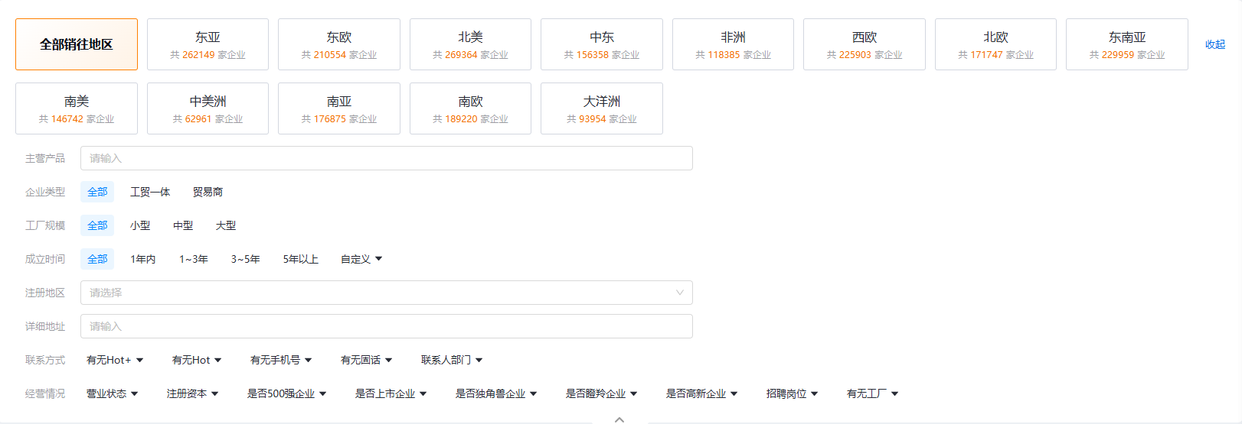The height and width of the screenshot is (424, 1242).
Task: Expand 是否上市企业 filter
Action: point(391,393)
